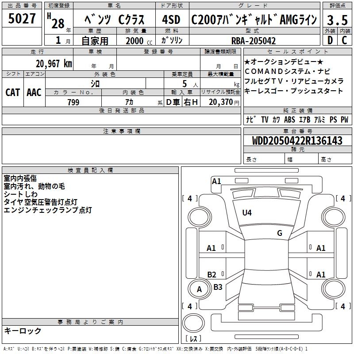The width and height of the screenshot is (354, 354).
Task: Select chassis number WDD2050422R136143
Action: point(297,141)
